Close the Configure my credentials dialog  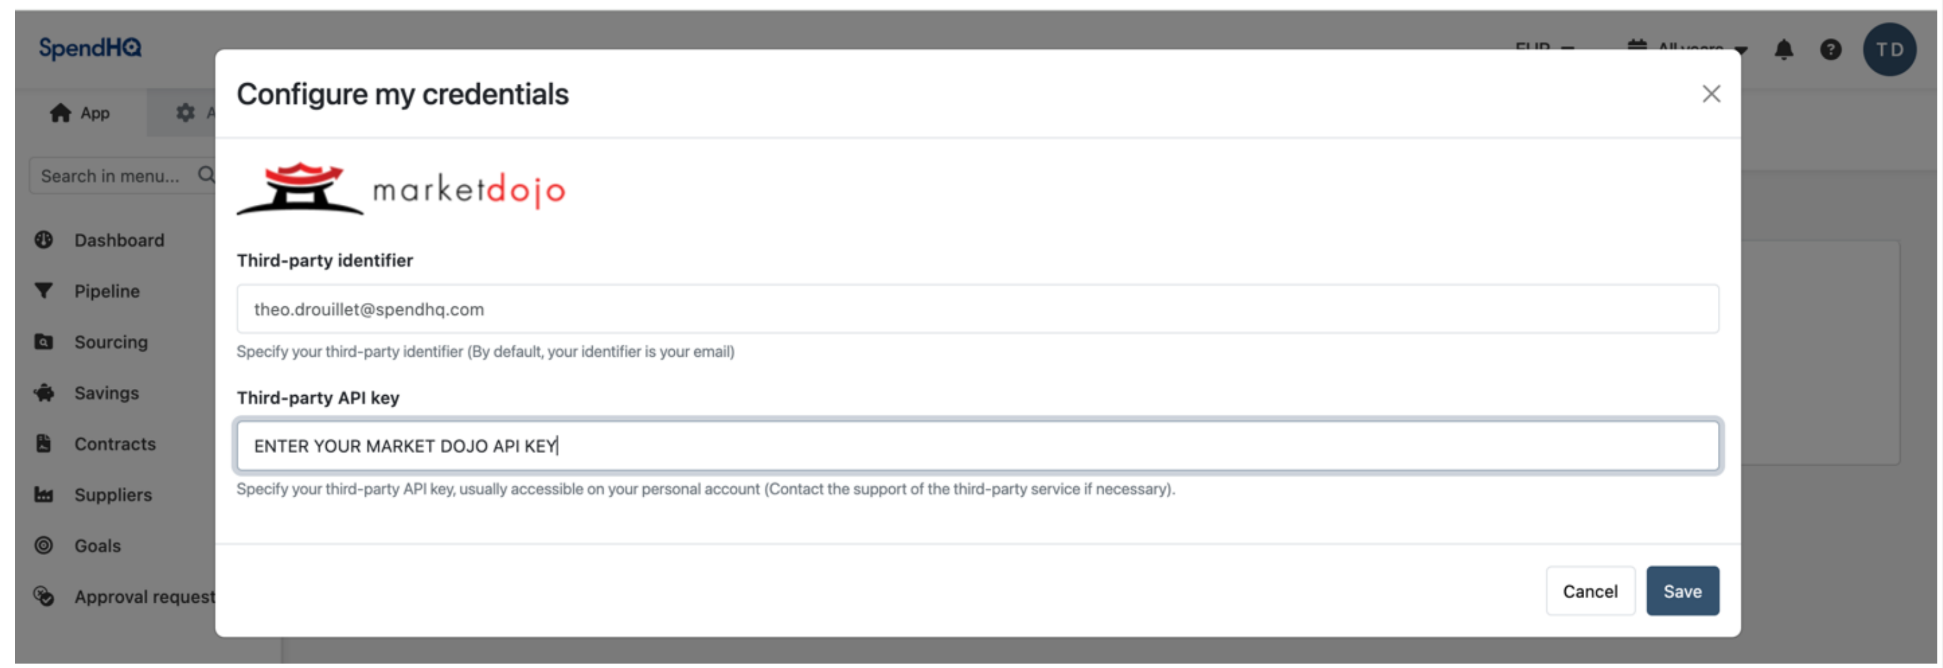[x=1711, y=95]
